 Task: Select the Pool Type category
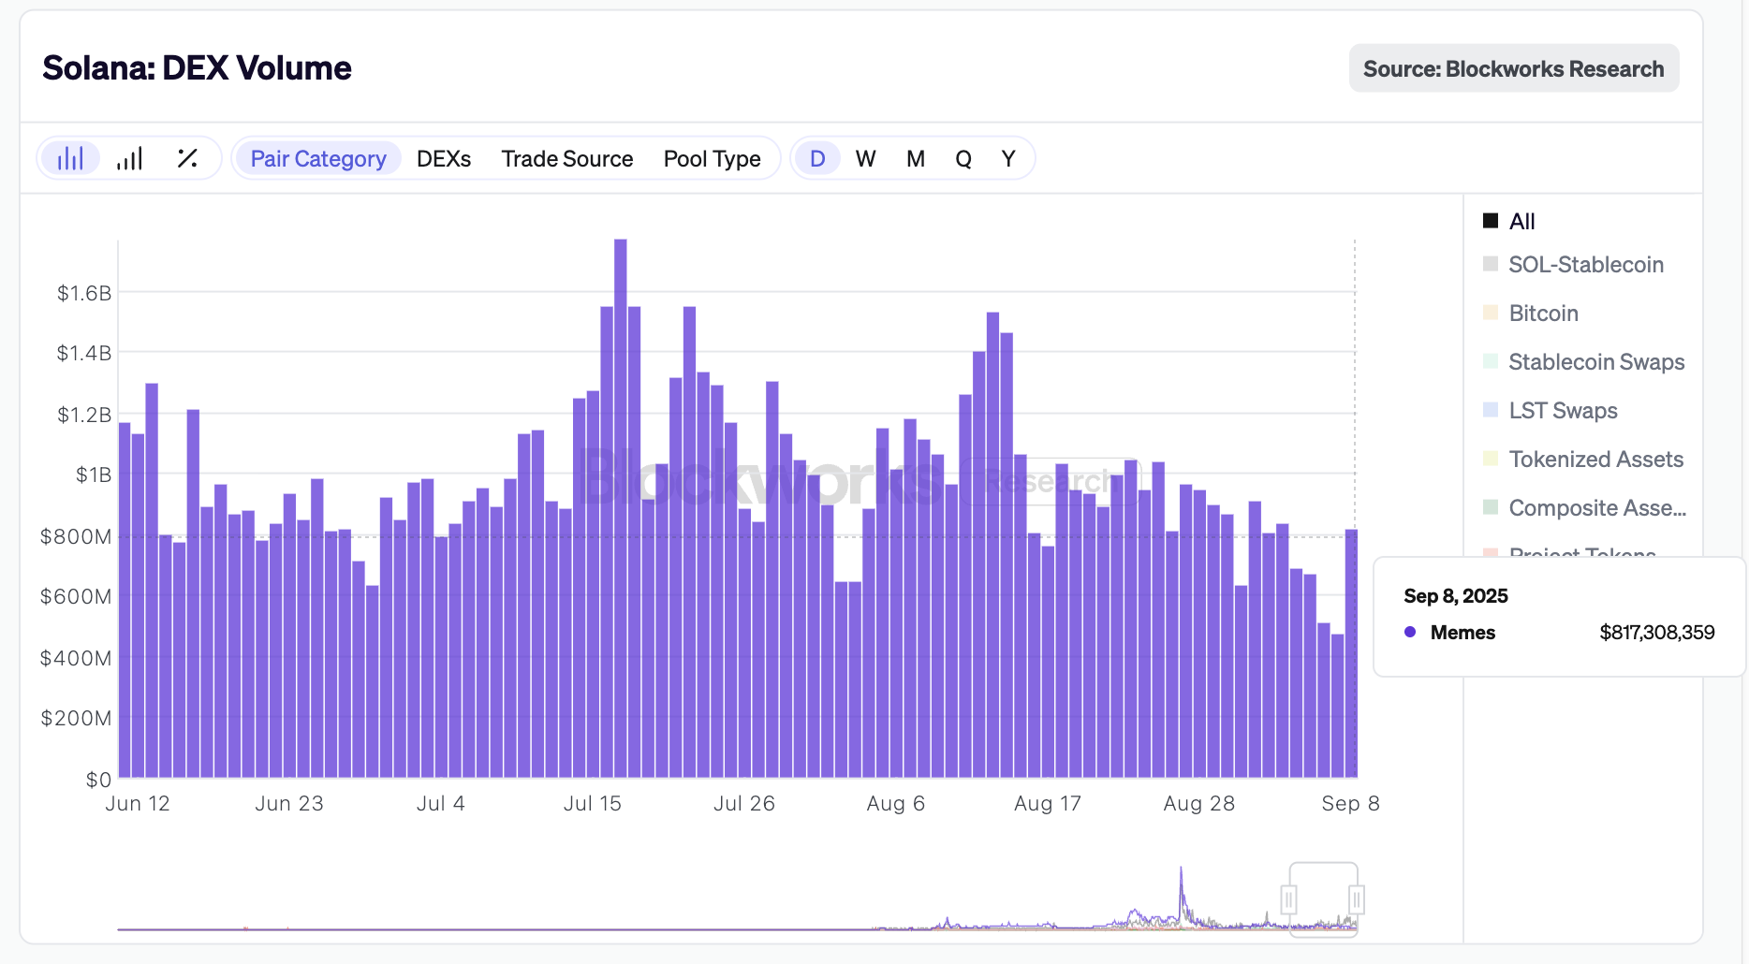click(713, 158)
